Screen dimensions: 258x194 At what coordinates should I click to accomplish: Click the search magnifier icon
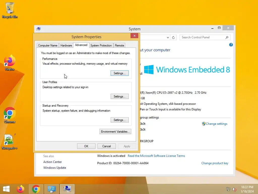tap(227, 37)
